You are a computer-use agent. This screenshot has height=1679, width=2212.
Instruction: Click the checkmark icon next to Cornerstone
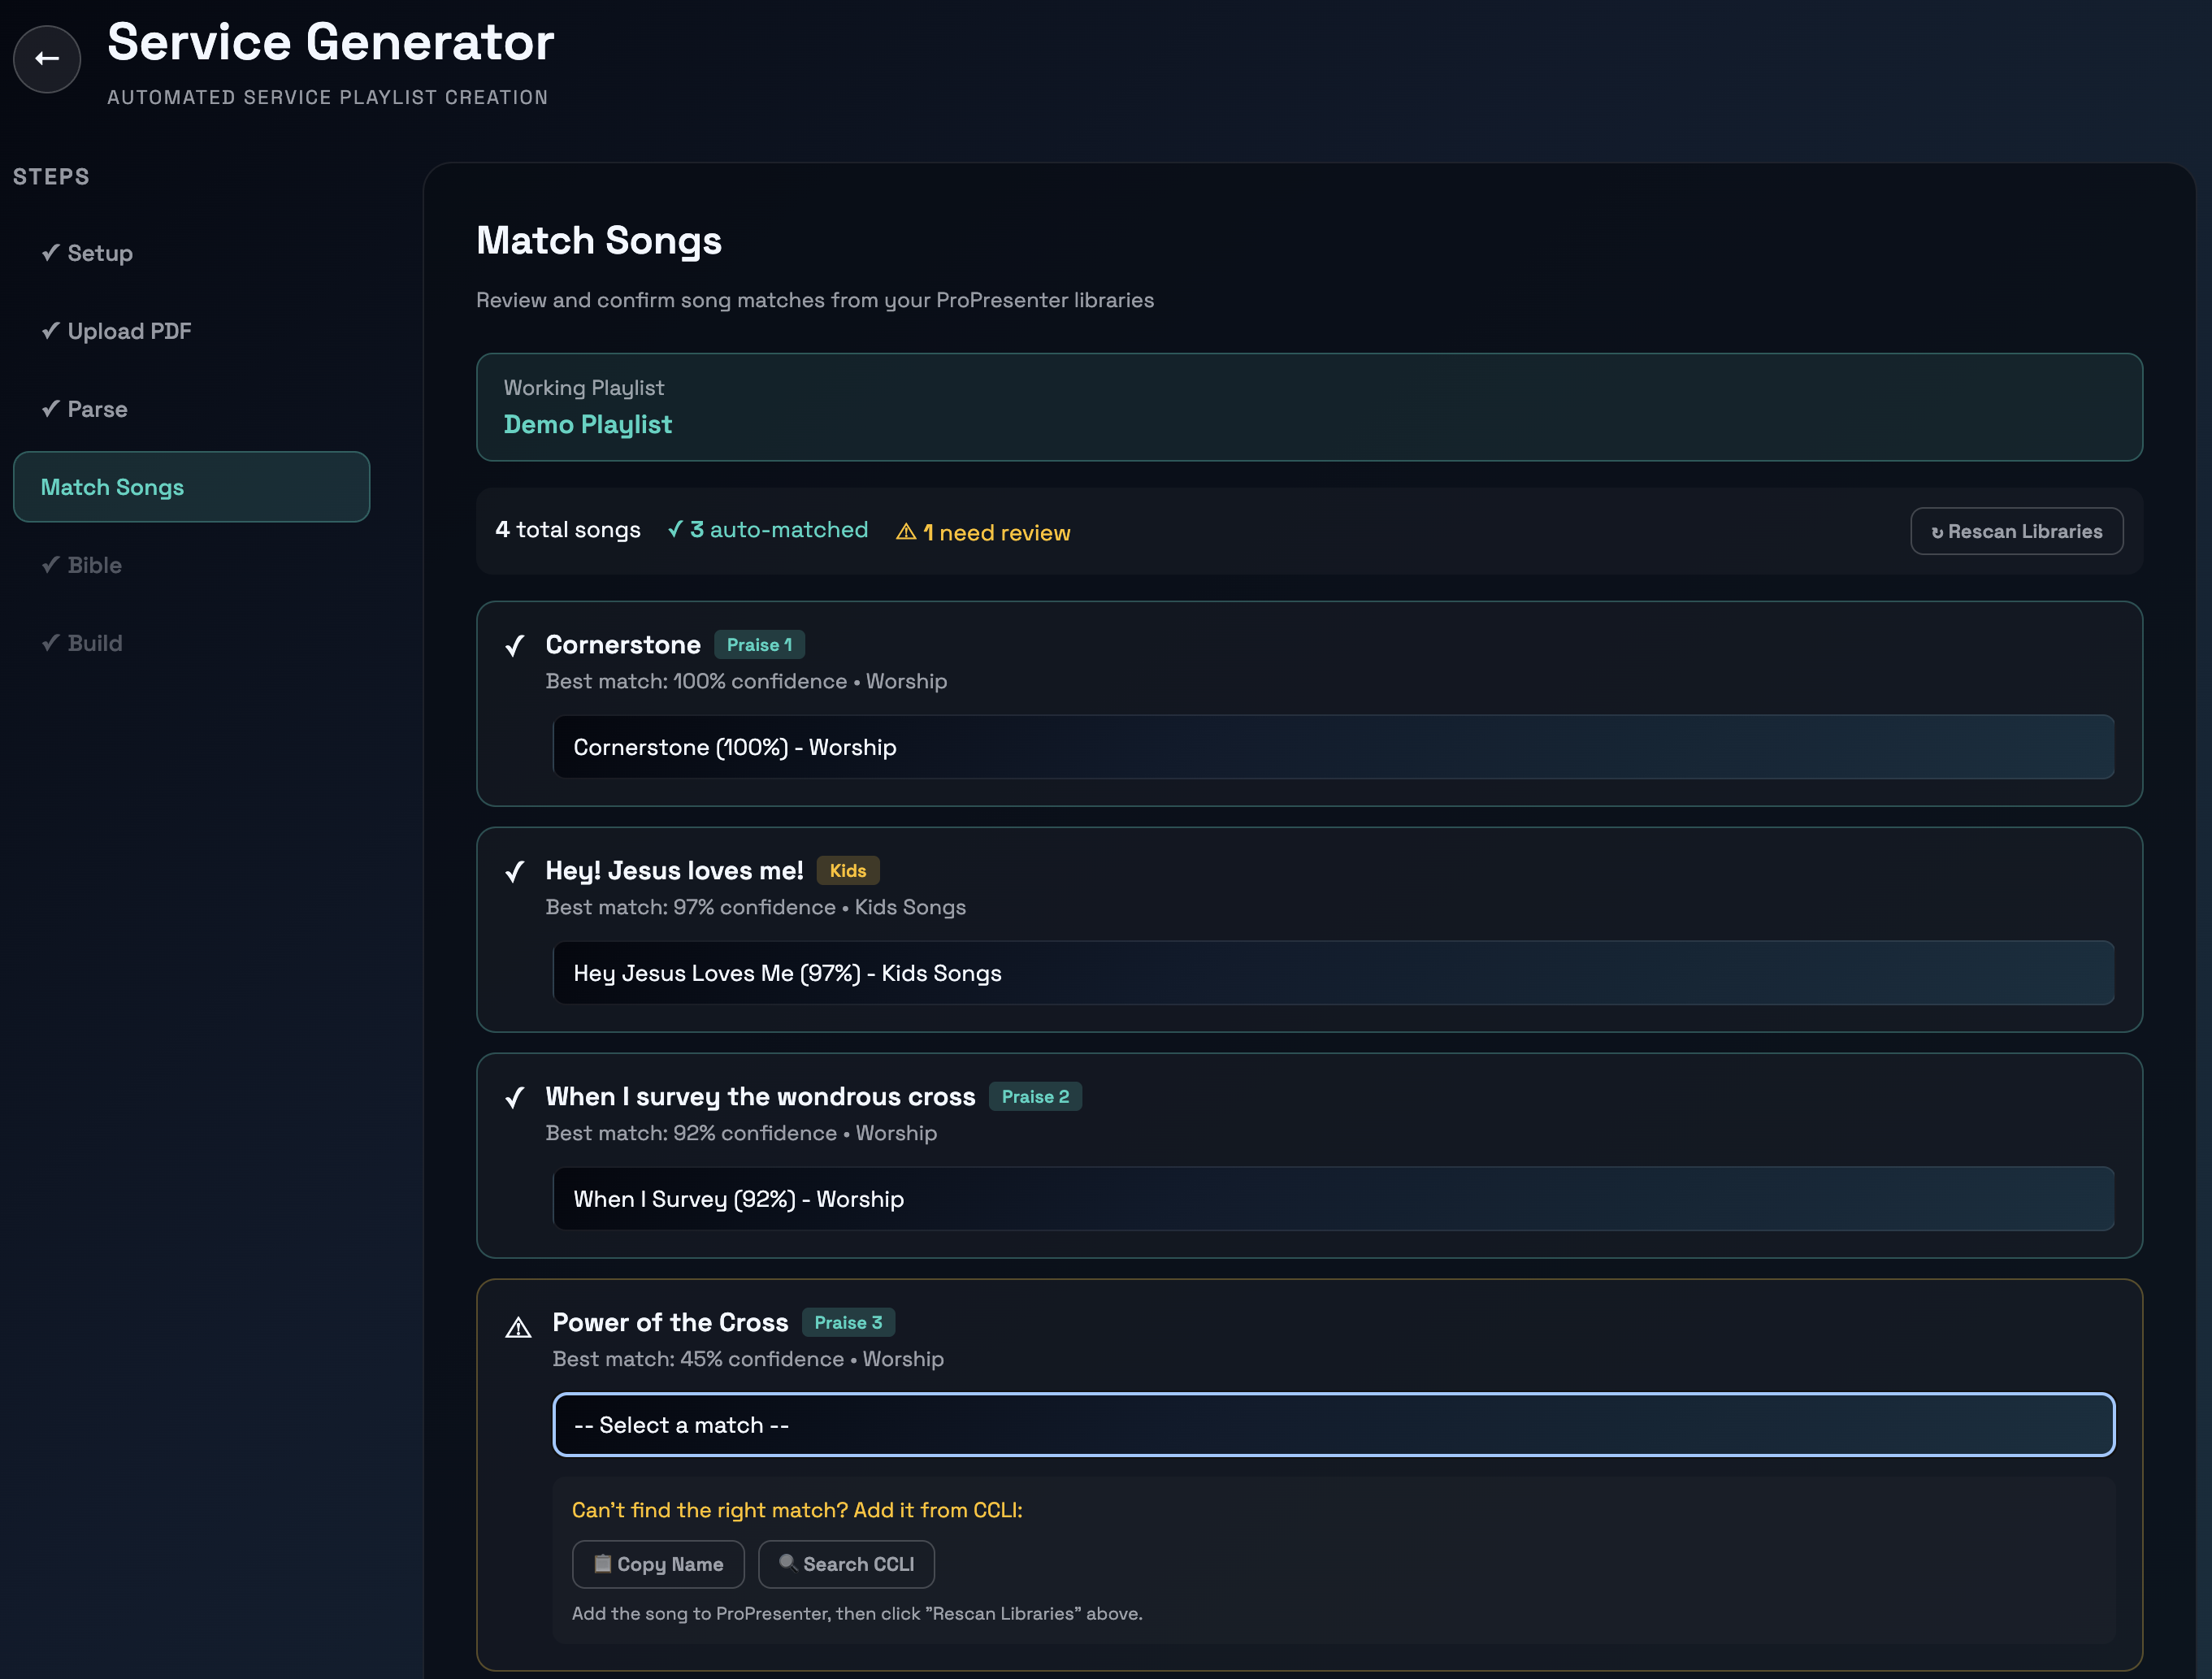tap(515, 646)
